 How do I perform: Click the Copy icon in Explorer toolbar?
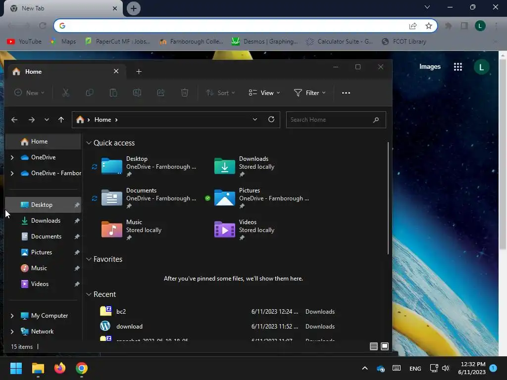click(90, 93)
